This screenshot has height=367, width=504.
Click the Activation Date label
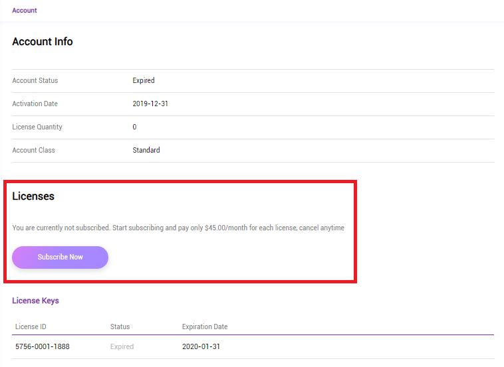point(35,104)
